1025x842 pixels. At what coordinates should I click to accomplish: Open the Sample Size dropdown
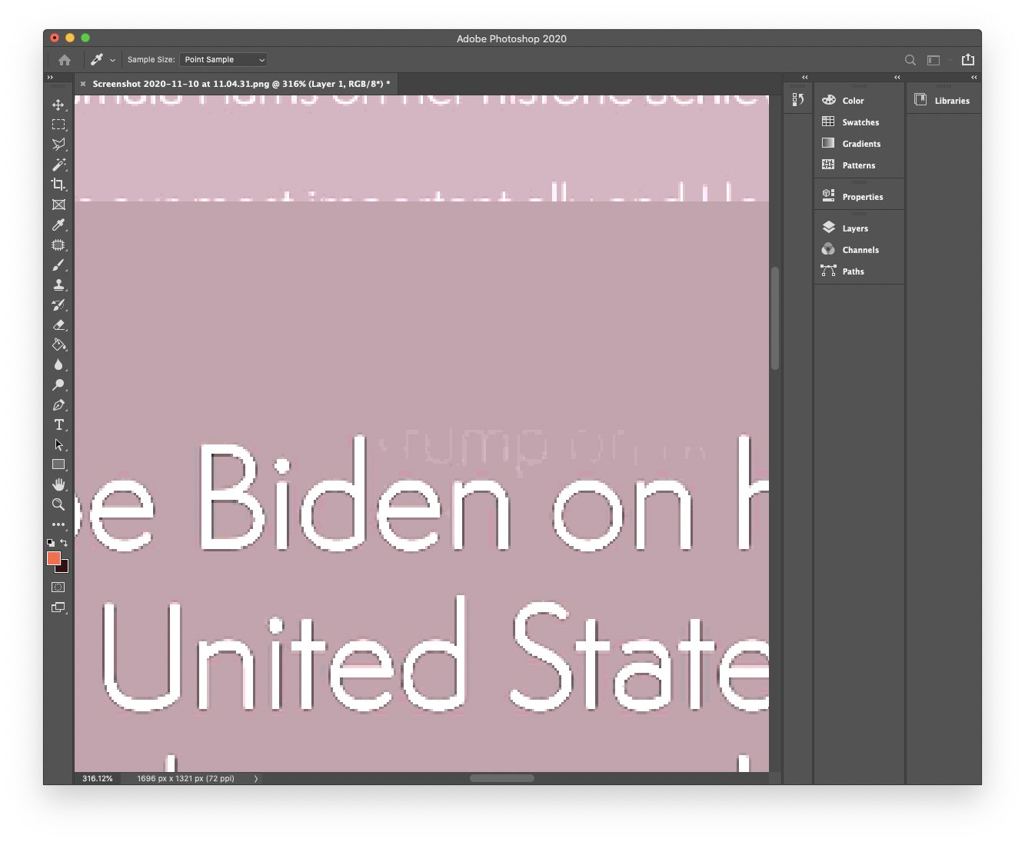[x=224, y=59]
